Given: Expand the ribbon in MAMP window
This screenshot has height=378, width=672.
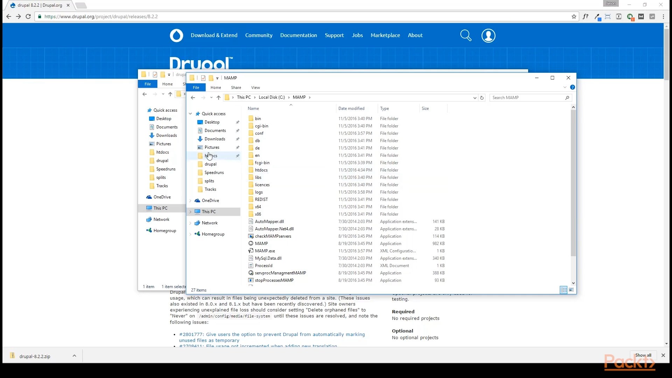Looking at the screenshot, I should 565,87.
